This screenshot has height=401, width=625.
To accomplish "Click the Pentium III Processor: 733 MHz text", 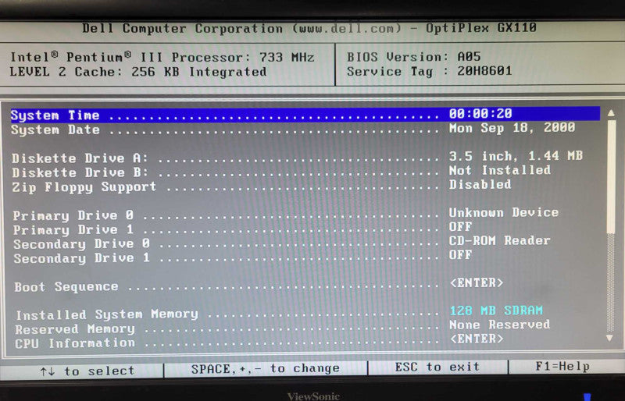I will point(162,57).
